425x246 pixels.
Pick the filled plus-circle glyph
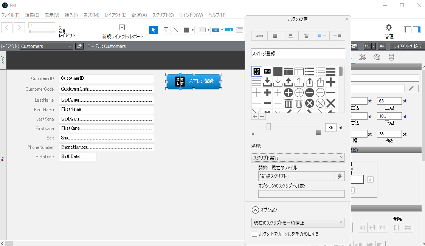(289, 93)
